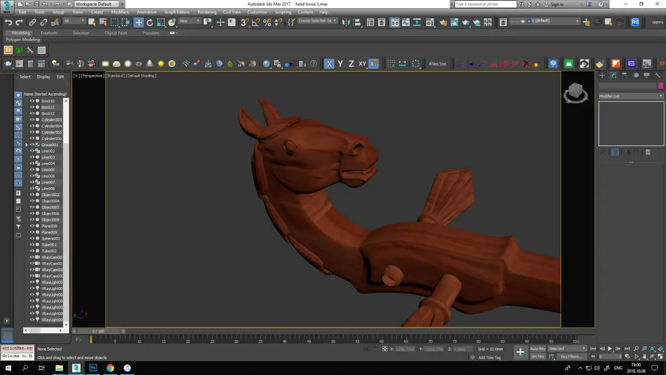Open the Create panel plus tab

pyautogui.click(x=602, y=76)
